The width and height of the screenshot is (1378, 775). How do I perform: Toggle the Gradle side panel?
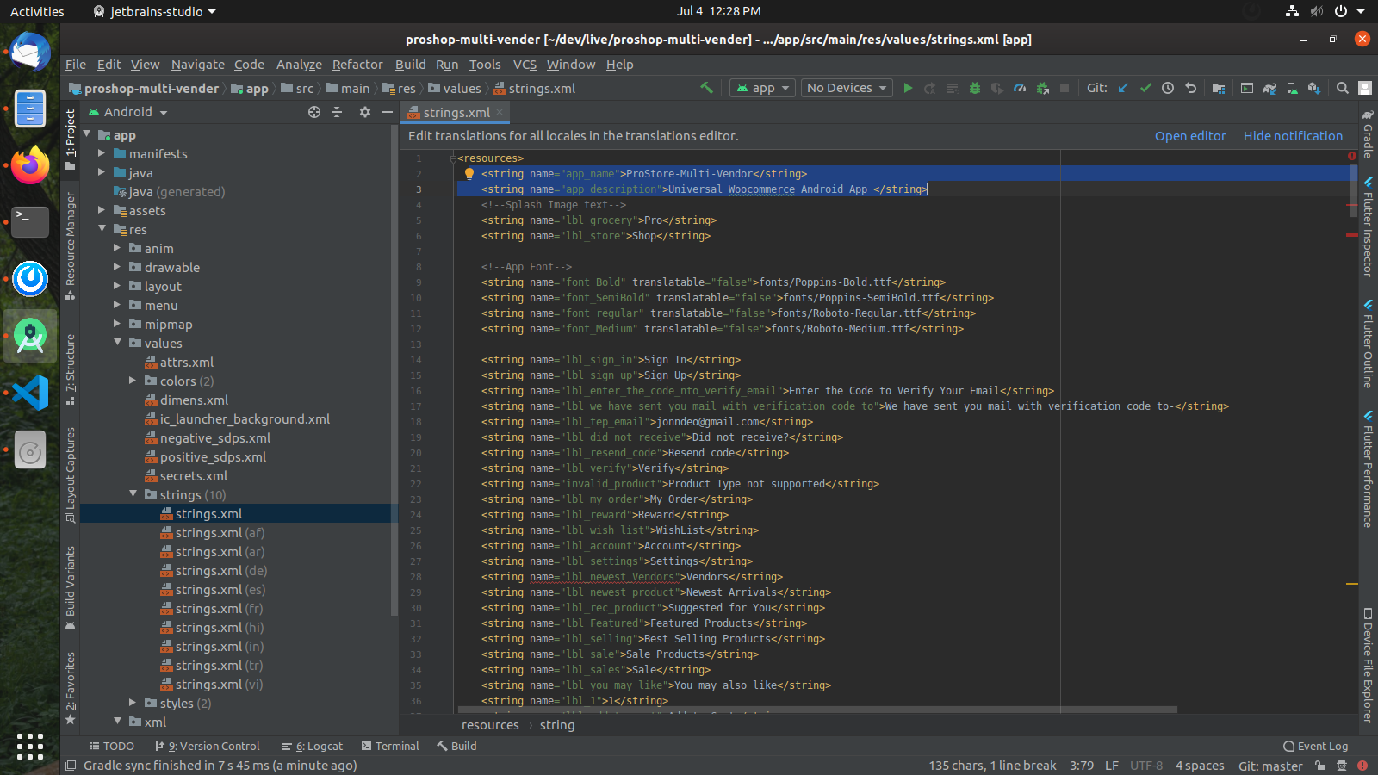[x=1368, y=133]
